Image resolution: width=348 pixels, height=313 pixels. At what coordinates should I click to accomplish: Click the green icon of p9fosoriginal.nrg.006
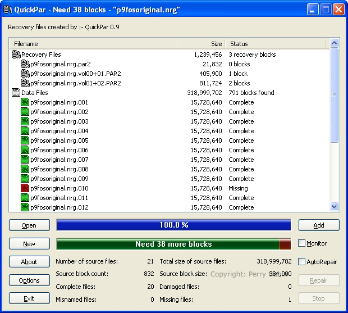click(x=25, y=150)
